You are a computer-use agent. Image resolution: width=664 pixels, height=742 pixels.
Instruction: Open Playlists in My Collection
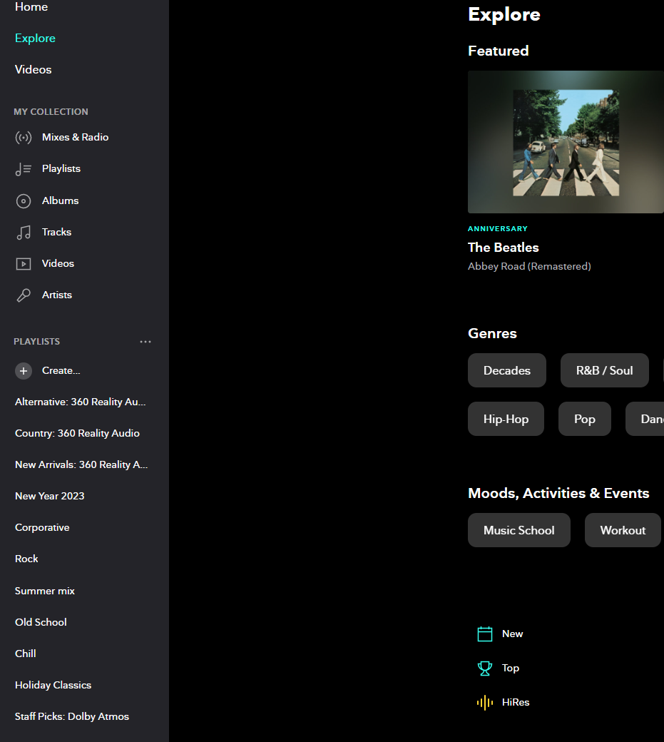pyautogui.click(x=61, y=169)
